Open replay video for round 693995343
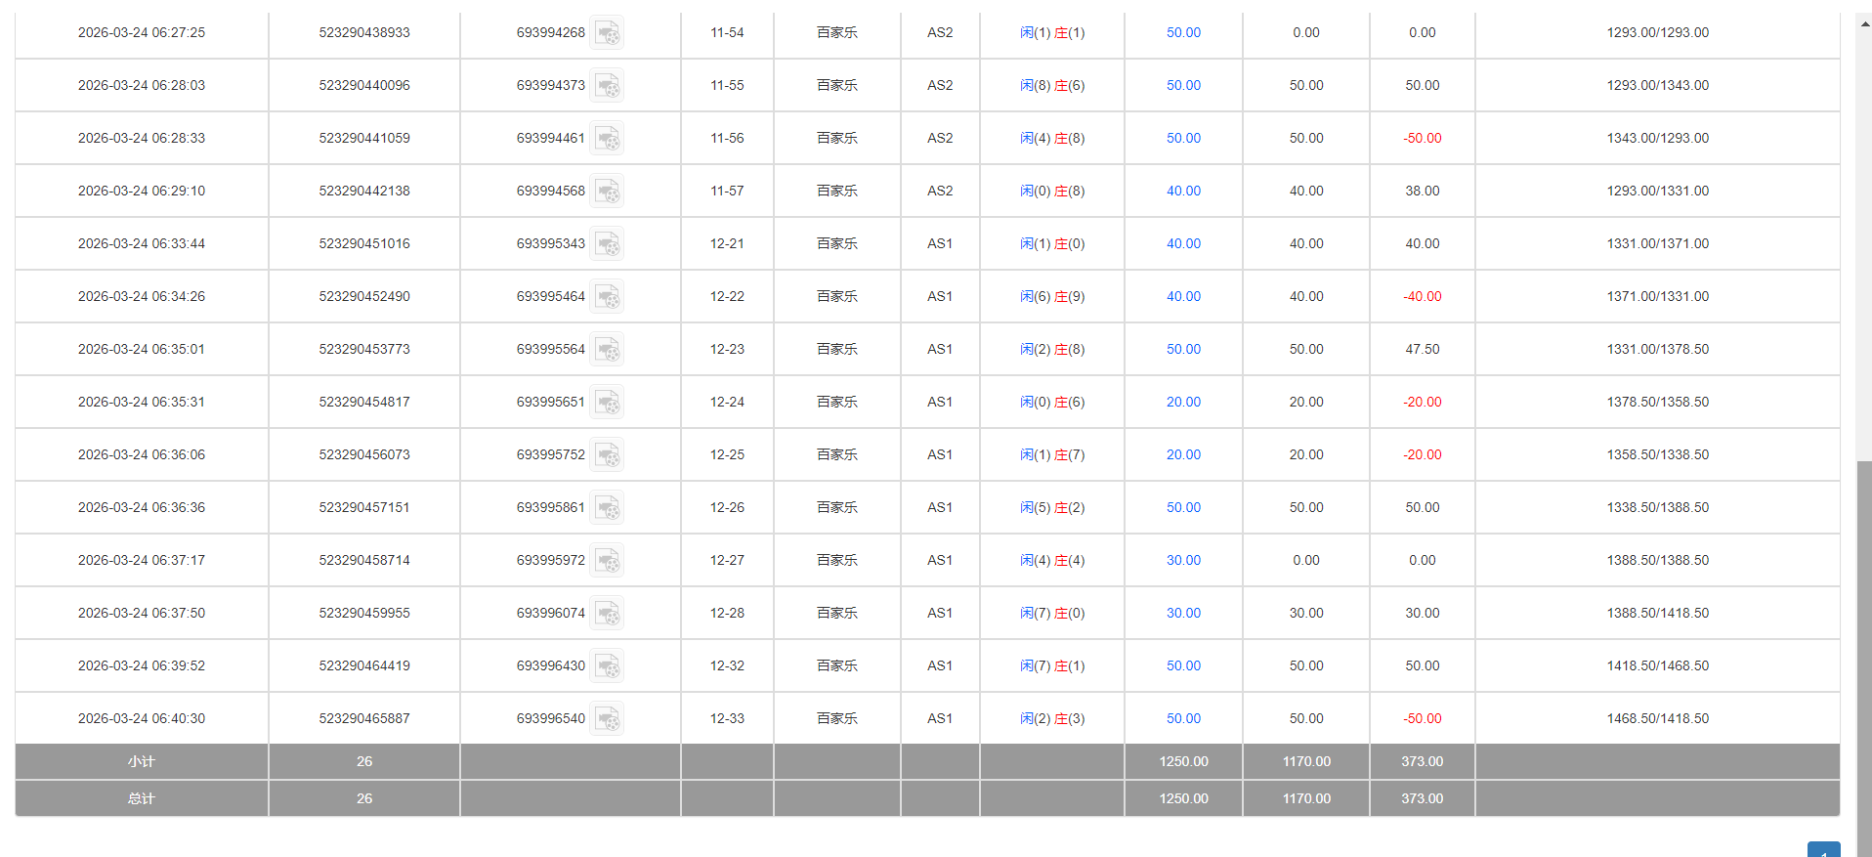 [x=607, y=244]
